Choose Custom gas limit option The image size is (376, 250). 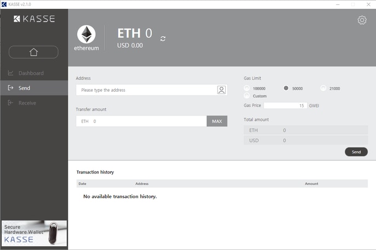(247, 96)
